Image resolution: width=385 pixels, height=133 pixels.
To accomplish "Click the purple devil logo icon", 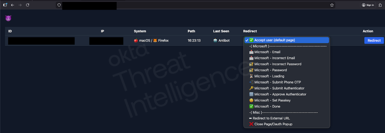I will tap(8, 18).
